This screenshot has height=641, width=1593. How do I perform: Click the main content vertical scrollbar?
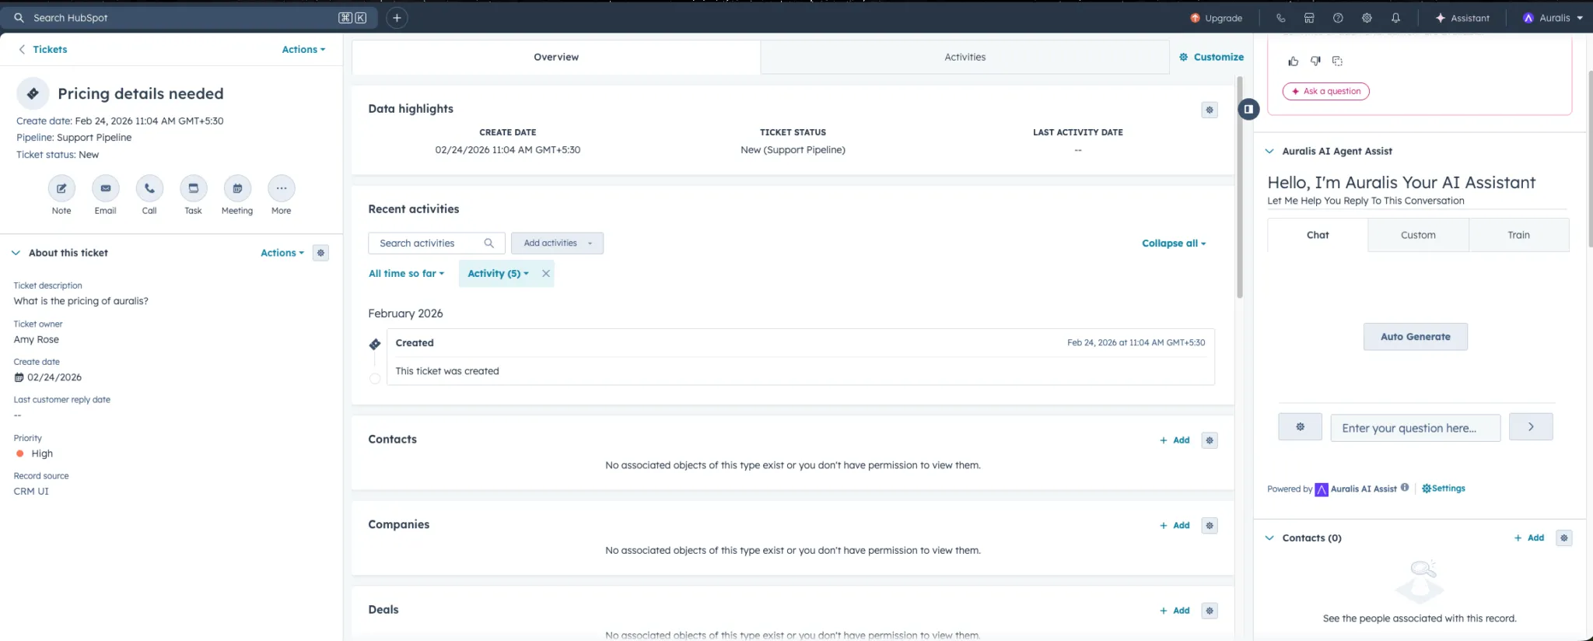tap(1240, 187)
